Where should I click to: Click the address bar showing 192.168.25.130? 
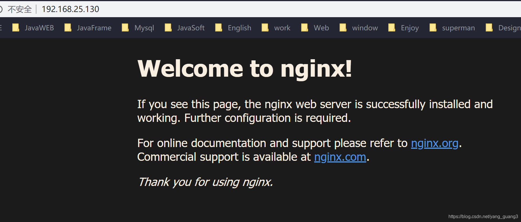tap(70, 9)
